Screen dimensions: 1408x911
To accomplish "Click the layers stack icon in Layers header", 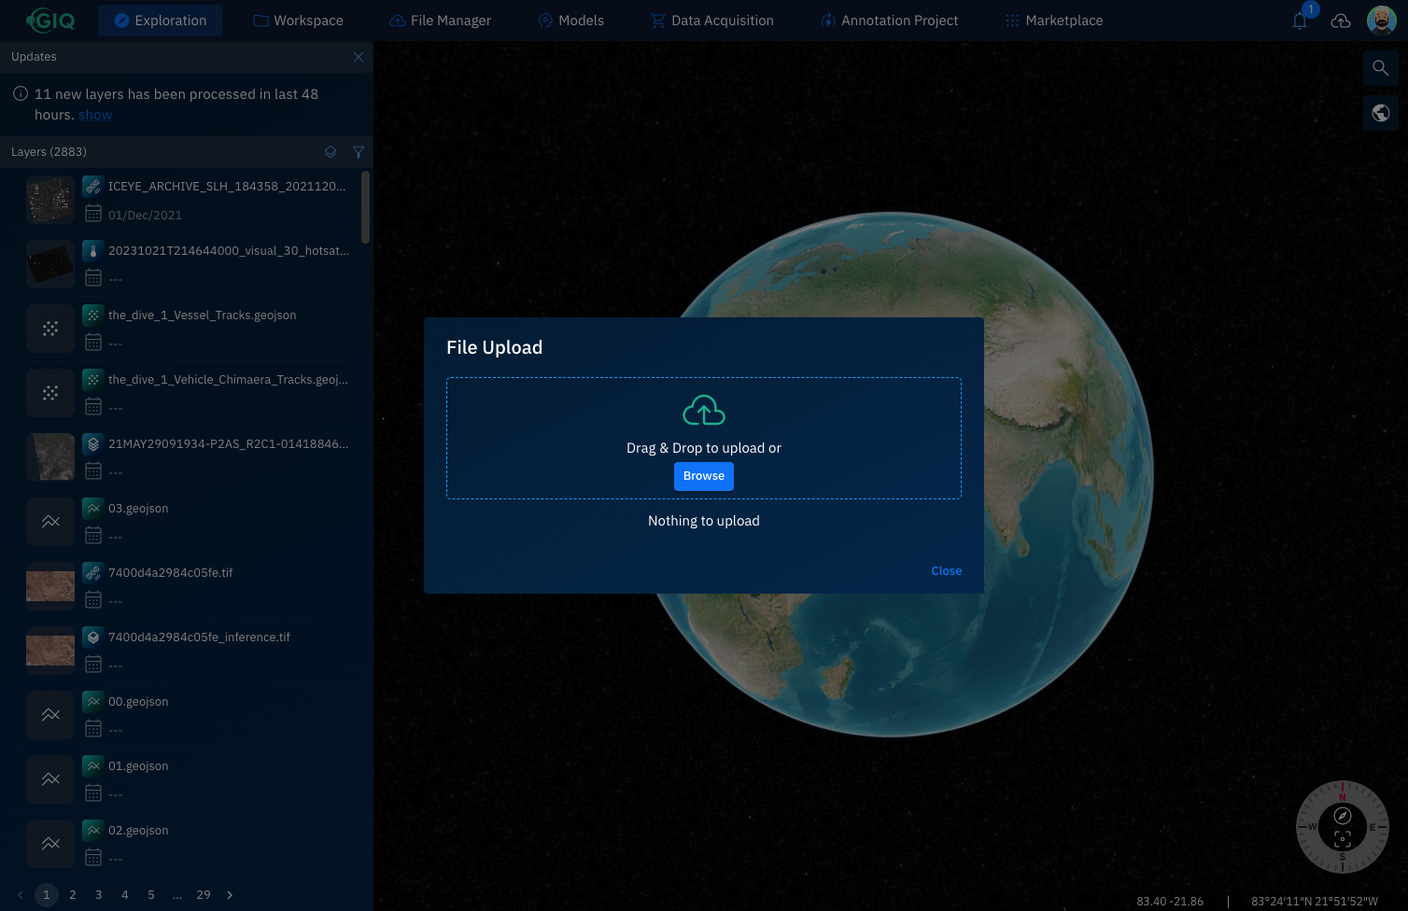I will pyautogui.click(x=331, y=151).
